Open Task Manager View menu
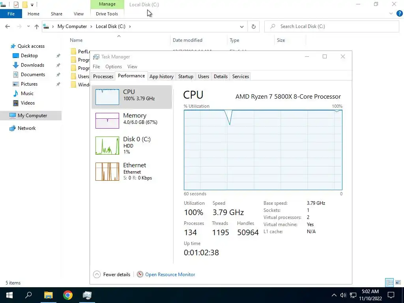 (132, 67)
